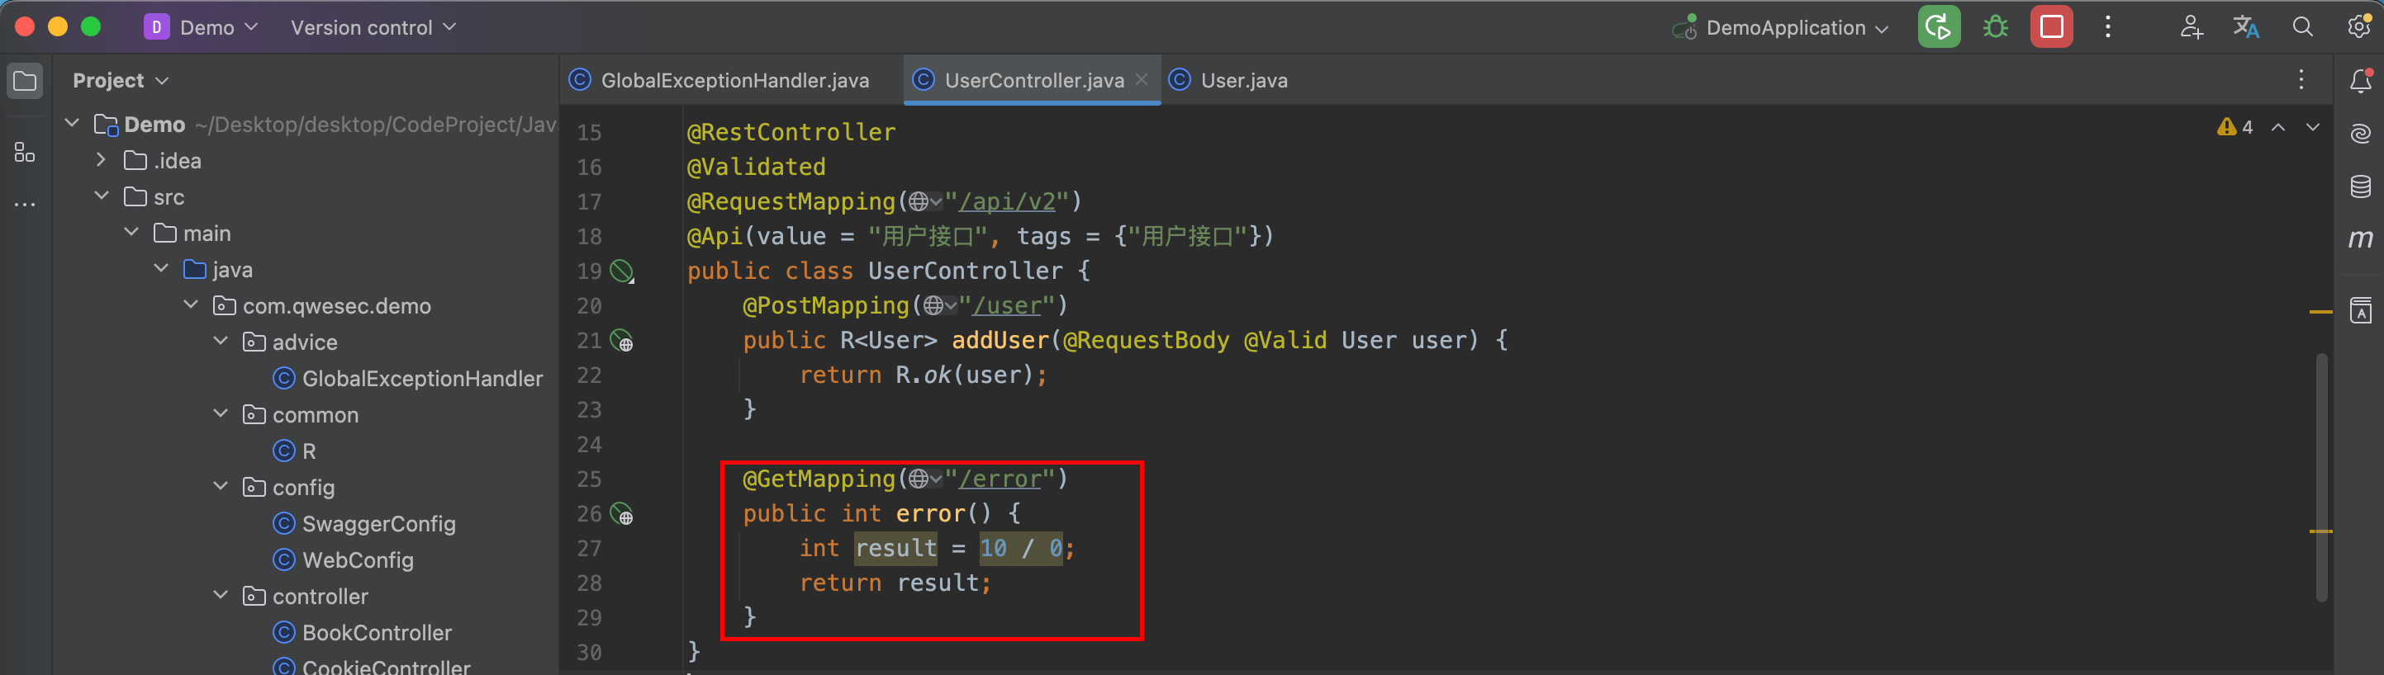Select the UserController.java tab
The width and height of the screenshot is (2384, 675).
tap(1033, 80)
